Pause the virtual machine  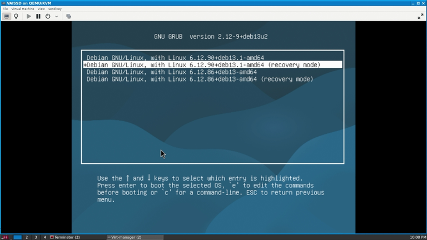pos(38,16)
